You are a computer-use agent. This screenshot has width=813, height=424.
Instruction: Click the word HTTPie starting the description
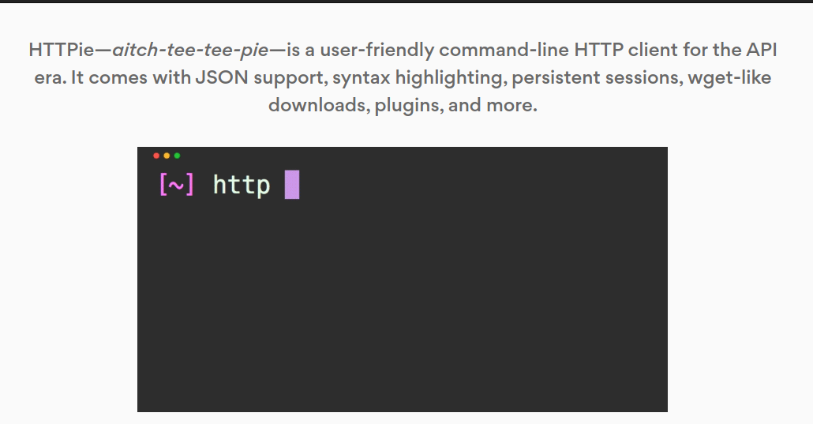pyautogui.click(x=61, y=51)
